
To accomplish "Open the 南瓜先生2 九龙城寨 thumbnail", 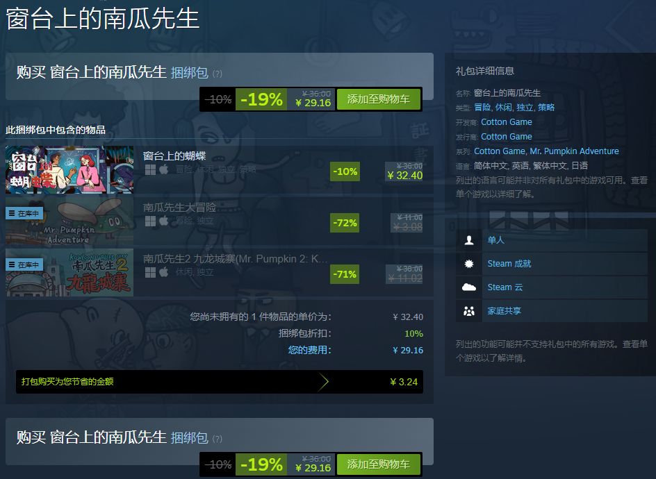I will point(69,273).
